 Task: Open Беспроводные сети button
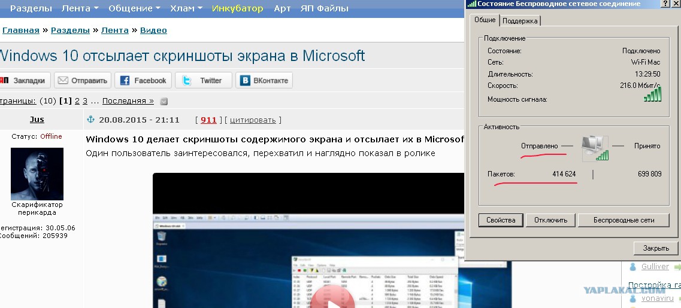click(x=624, y=220)
